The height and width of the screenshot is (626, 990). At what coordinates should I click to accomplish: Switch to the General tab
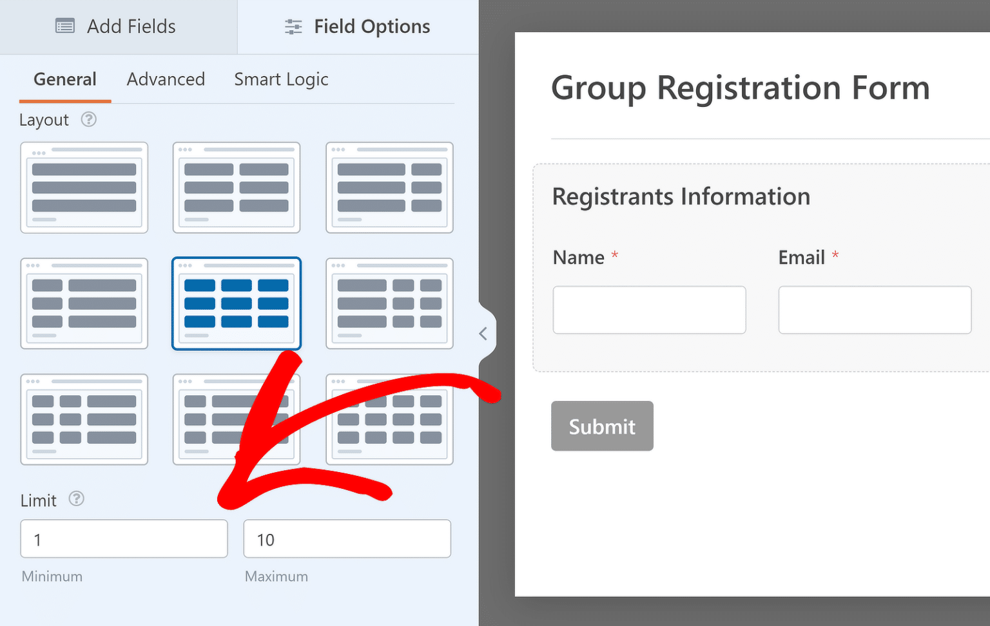pos(64,79)
